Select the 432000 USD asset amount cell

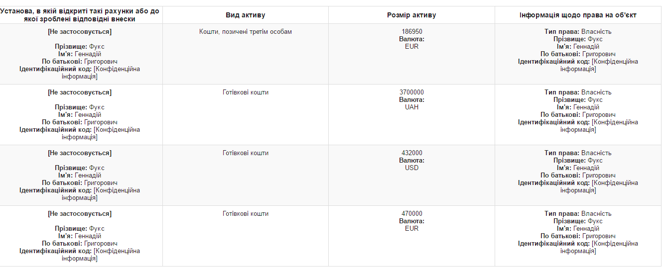(411, 160)
